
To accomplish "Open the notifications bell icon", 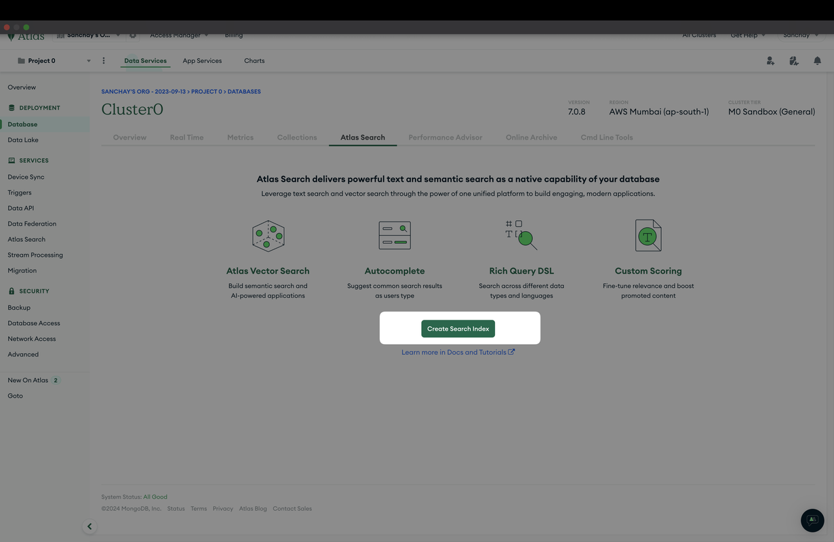I will 817,61.
